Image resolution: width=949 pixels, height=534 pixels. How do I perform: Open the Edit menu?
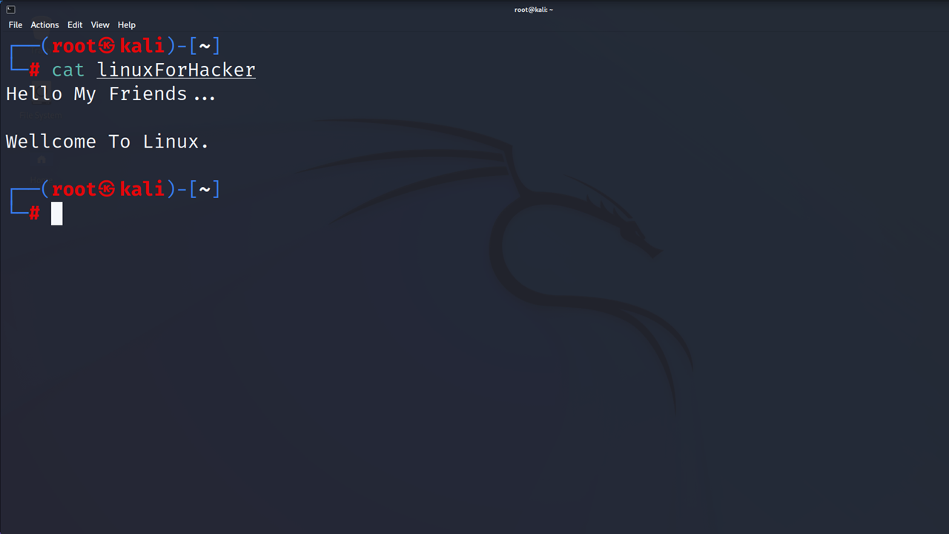click(75, 24)
